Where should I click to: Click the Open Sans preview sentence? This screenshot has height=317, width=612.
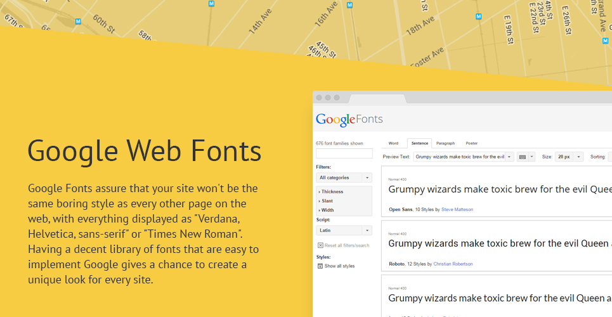pyautogui.click(x=500, y=190)
